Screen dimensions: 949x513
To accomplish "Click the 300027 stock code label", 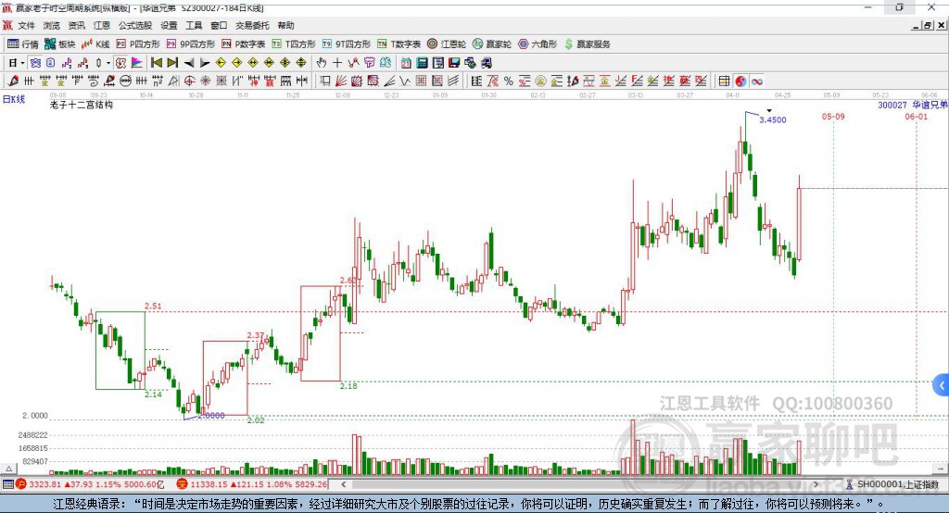I will tap(892, 105).
